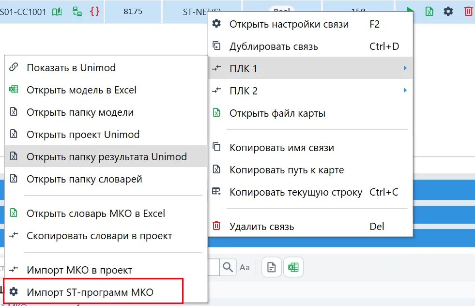Screen dimensions: 475x306
Task: Choose Показать в Unimod
Action: click(x=106, y=67)
